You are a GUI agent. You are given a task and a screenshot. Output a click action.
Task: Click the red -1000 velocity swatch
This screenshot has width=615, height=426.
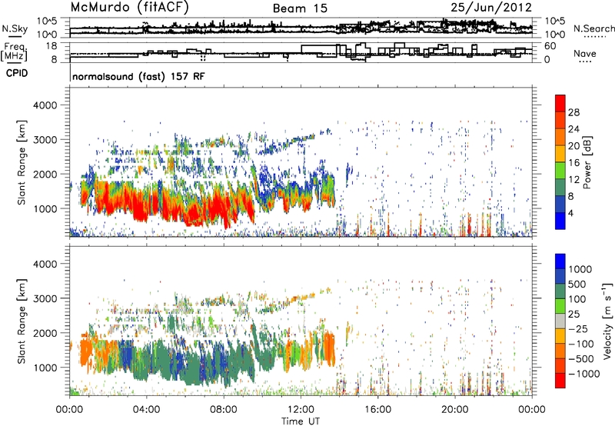tap(560, 381)
